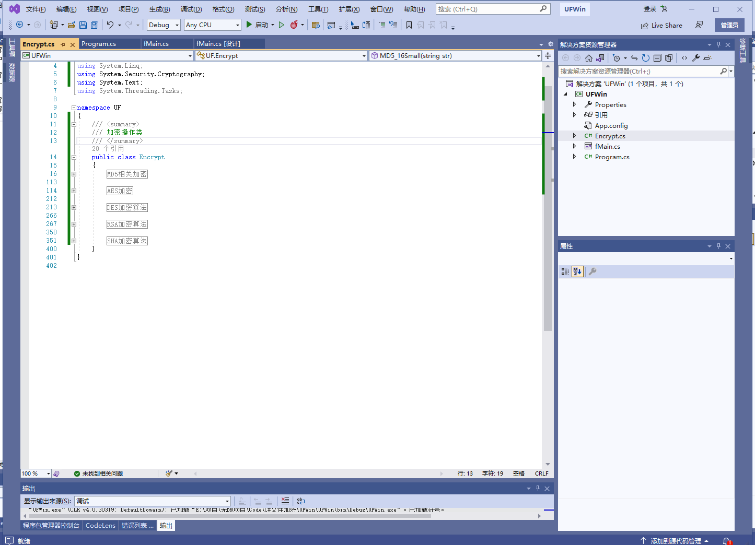Click the Collapse All icon in Solution Explorer
Screen dimensions: 755x545
[657, 58]
